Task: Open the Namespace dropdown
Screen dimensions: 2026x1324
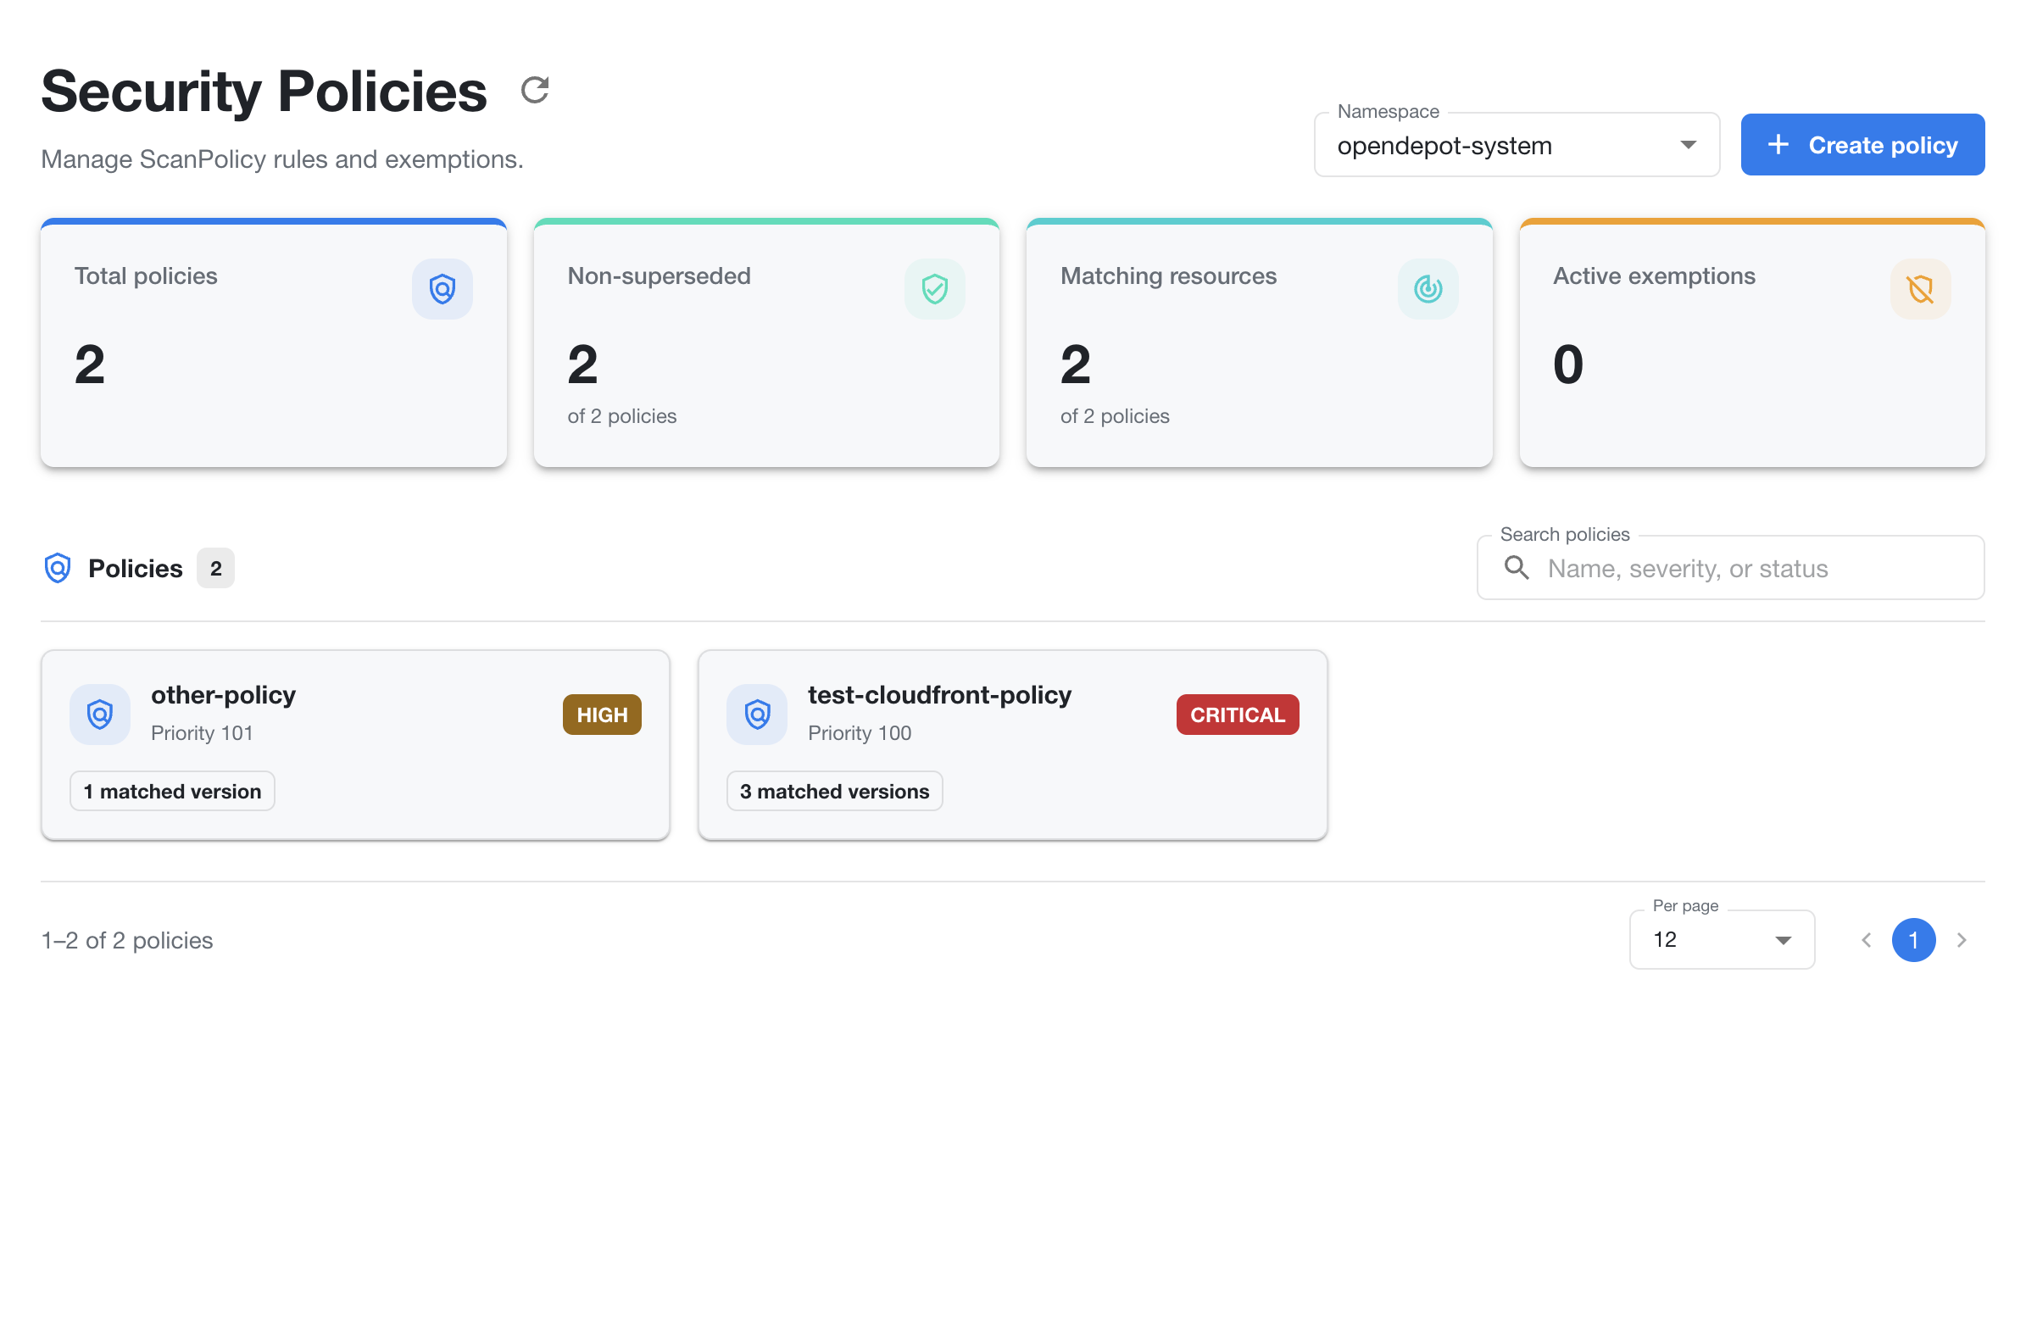Action: [x=1516, y=145]
